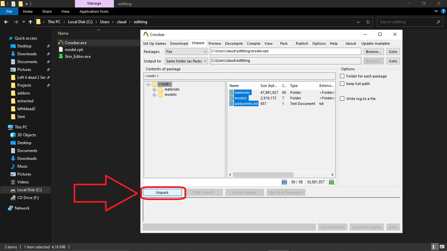Viewport: 447px width, 251px height.
Task: Open the Update Available tab
Action: 375,43
